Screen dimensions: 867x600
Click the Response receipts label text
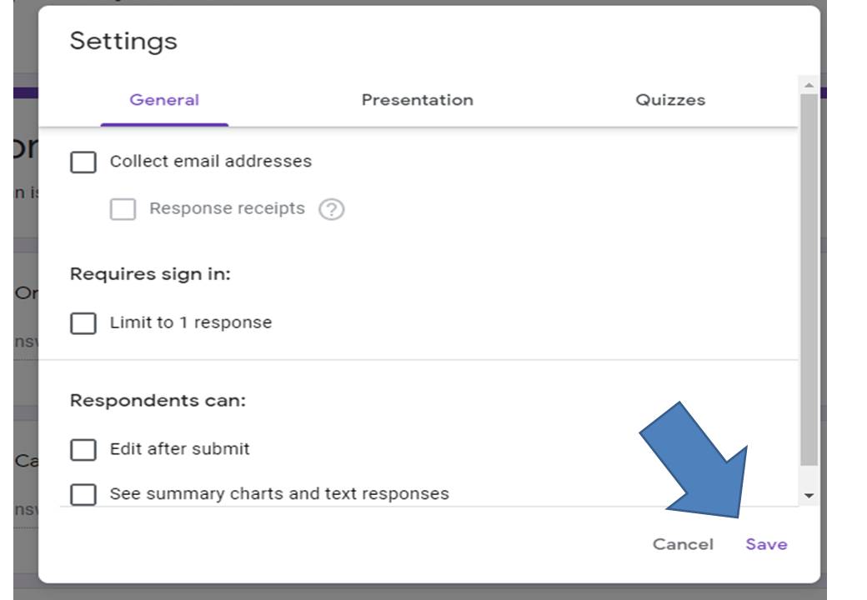click(x=227, y=208)
